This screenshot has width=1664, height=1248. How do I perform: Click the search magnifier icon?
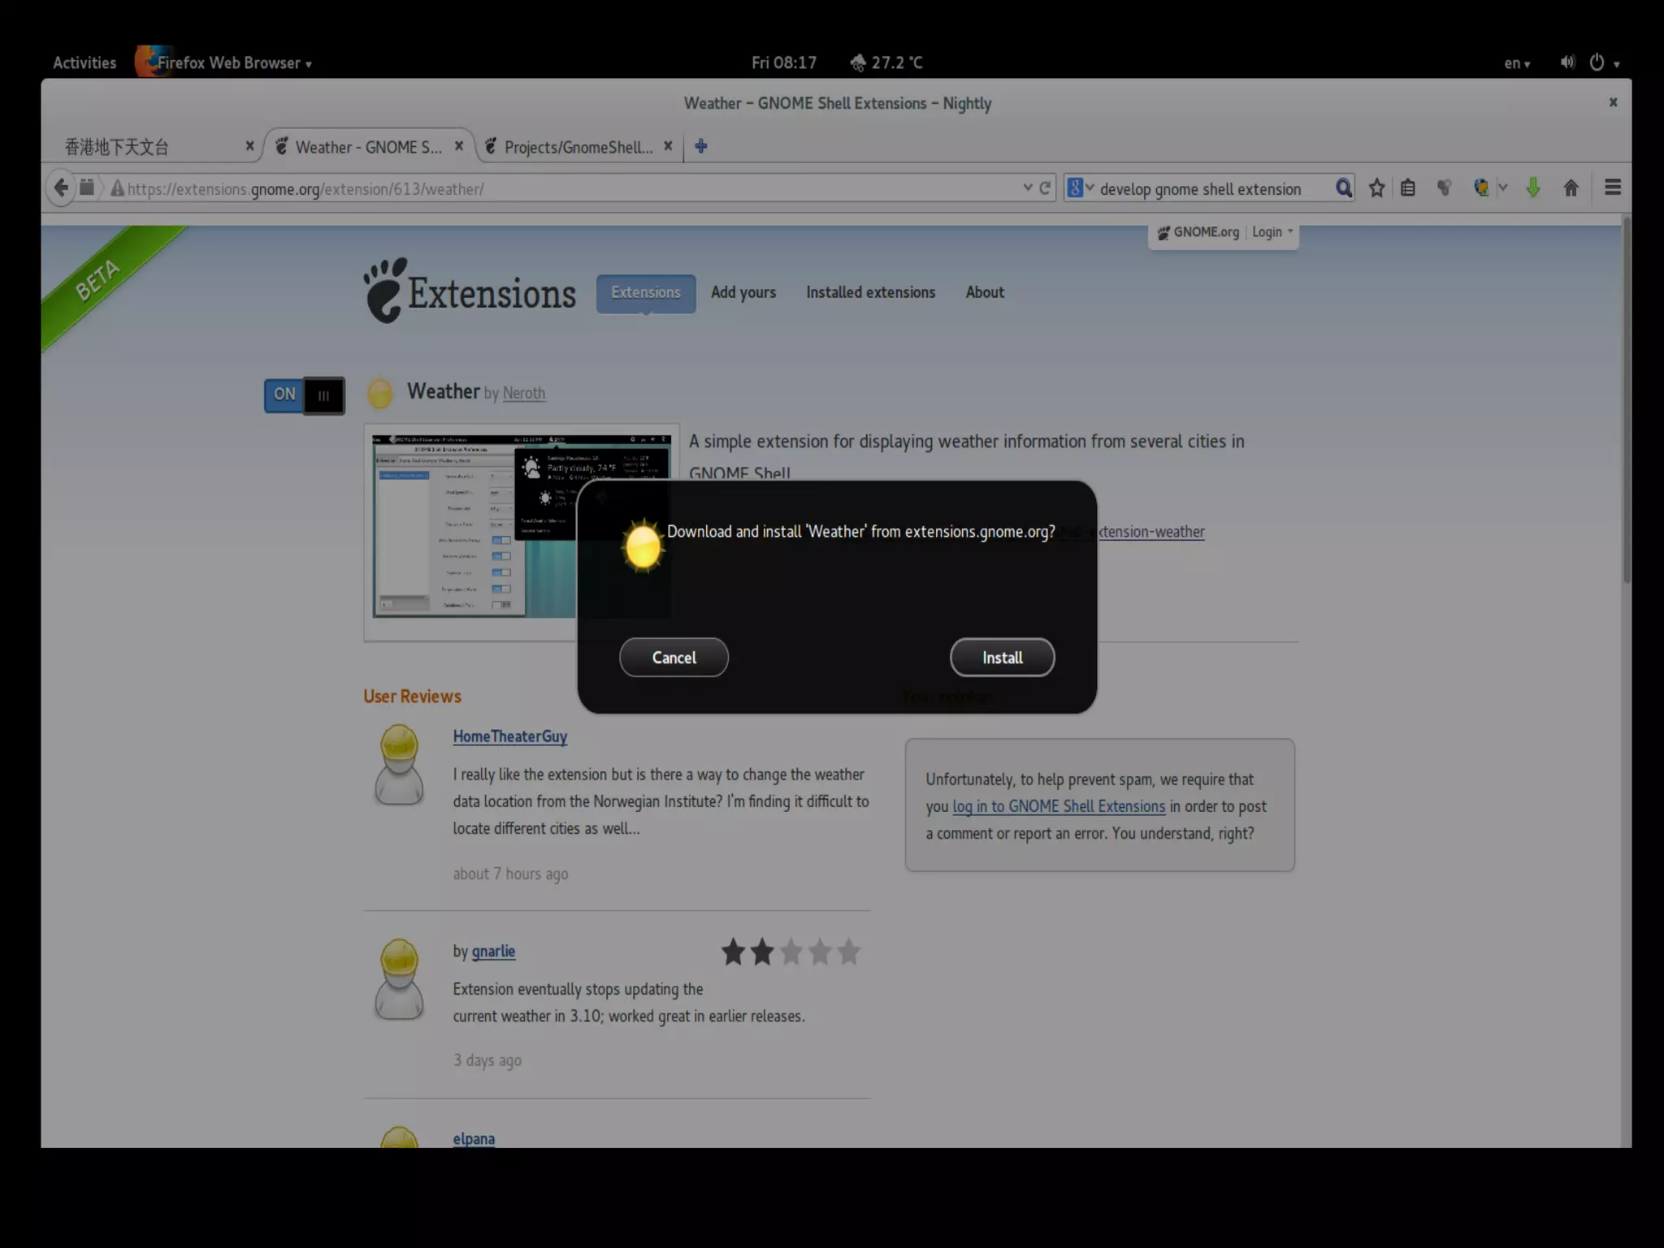click(x=1344, y=188)
